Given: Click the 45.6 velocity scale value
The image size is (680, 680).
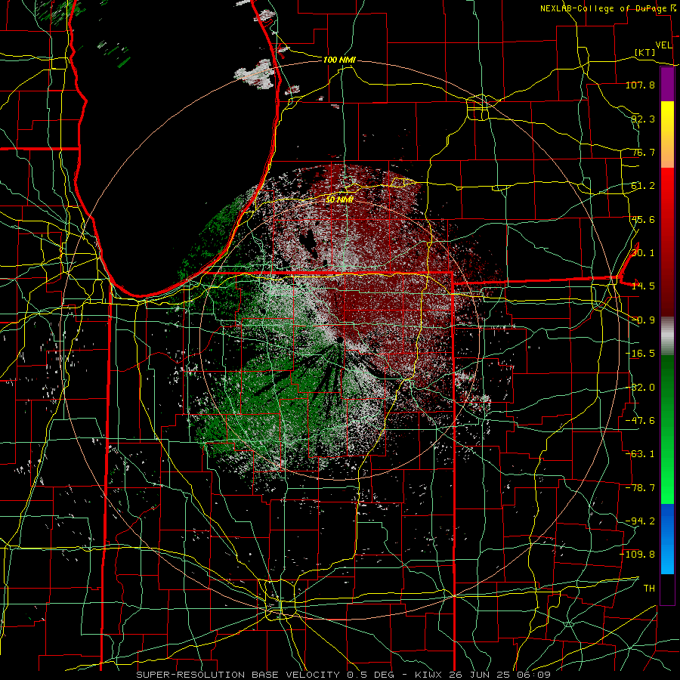Looking at the screenshot, I should pyautogui.click(x=643, y=219).
